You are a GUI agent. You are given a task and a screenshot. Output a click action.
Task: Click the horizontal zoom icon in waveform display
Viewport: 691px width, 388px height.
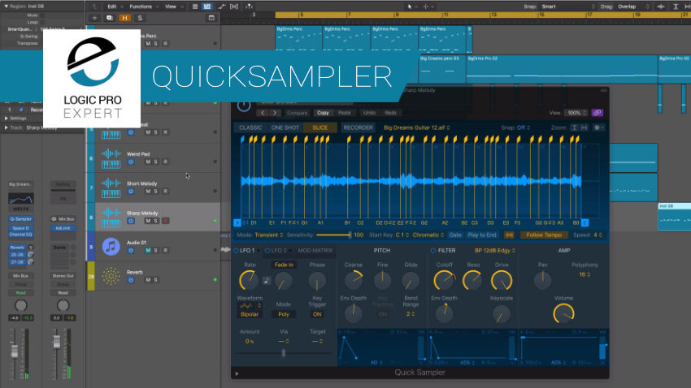pyautogui.click(x=584, y=127)
